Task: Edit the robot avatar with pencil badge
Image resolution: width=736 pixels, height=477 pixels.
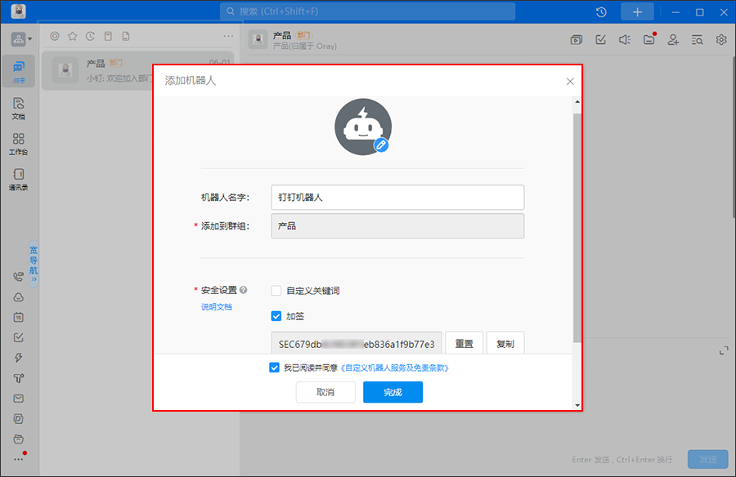Action: click(380, 145)
